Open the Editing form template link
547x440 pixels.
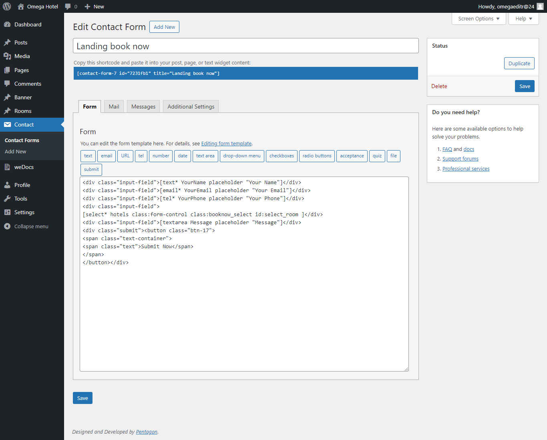[x=226, y=143]
